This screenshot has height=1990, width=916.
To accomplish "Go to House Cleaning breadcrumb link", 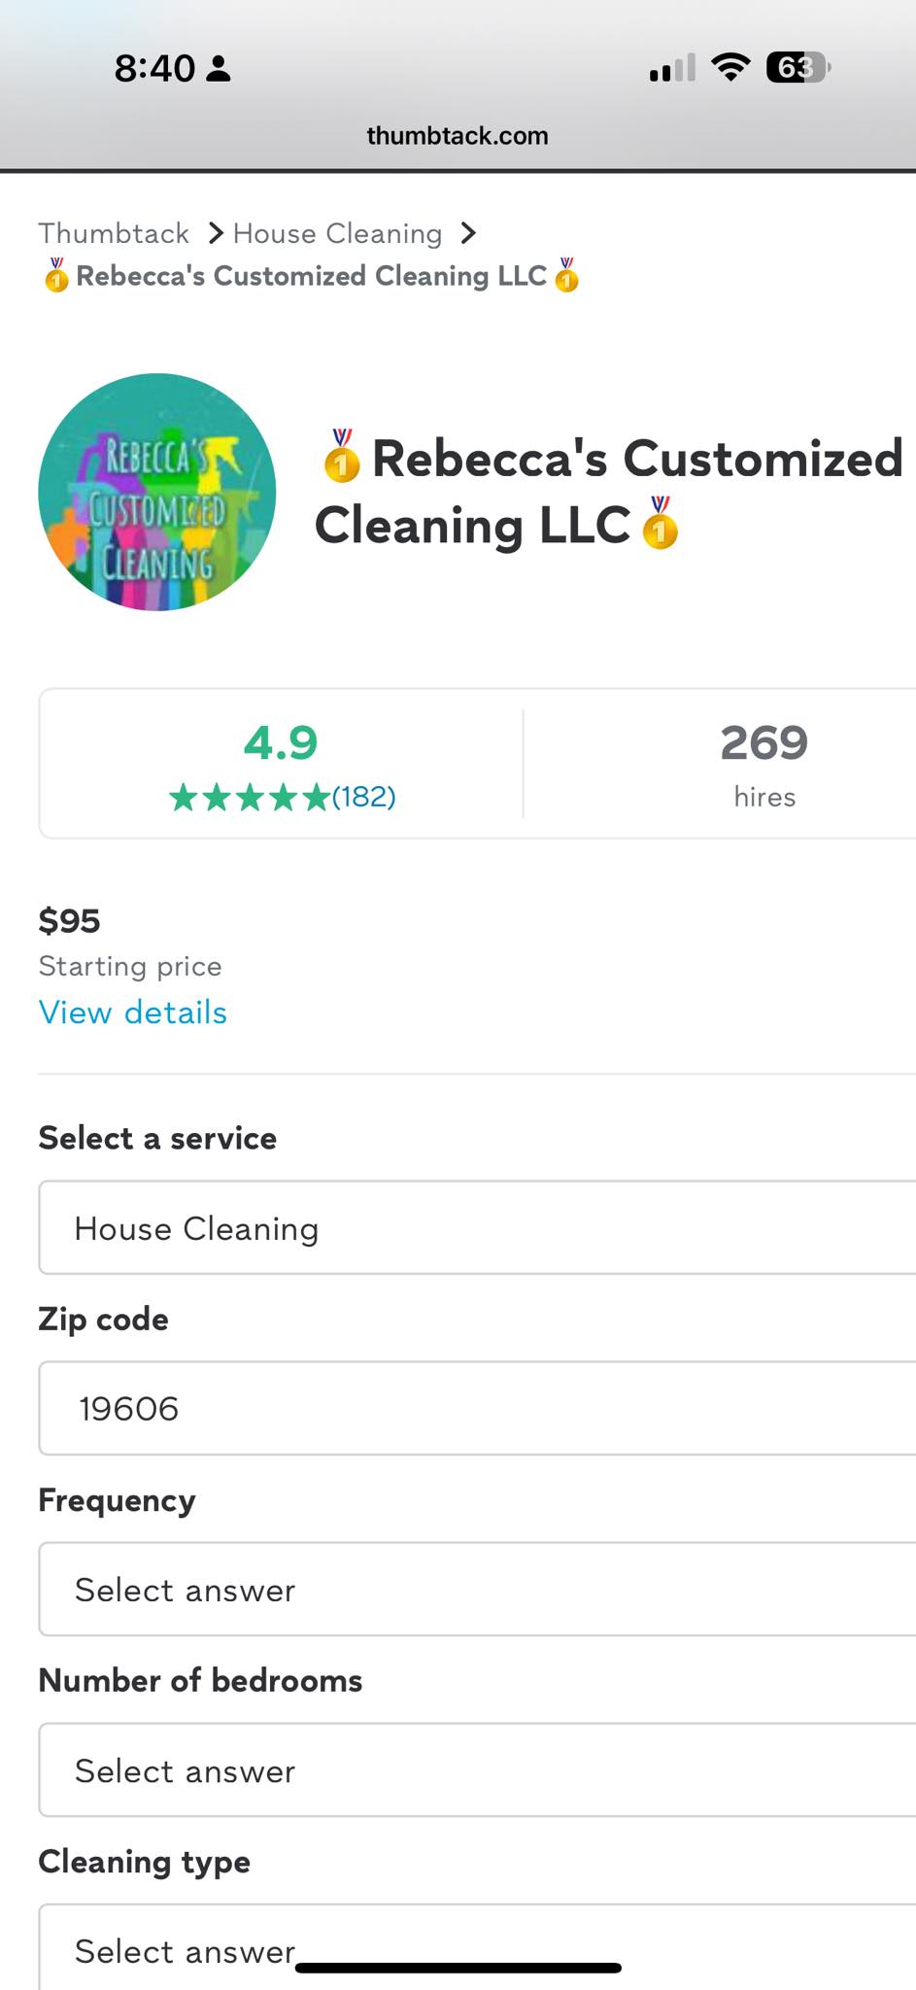I will (338, 233).
